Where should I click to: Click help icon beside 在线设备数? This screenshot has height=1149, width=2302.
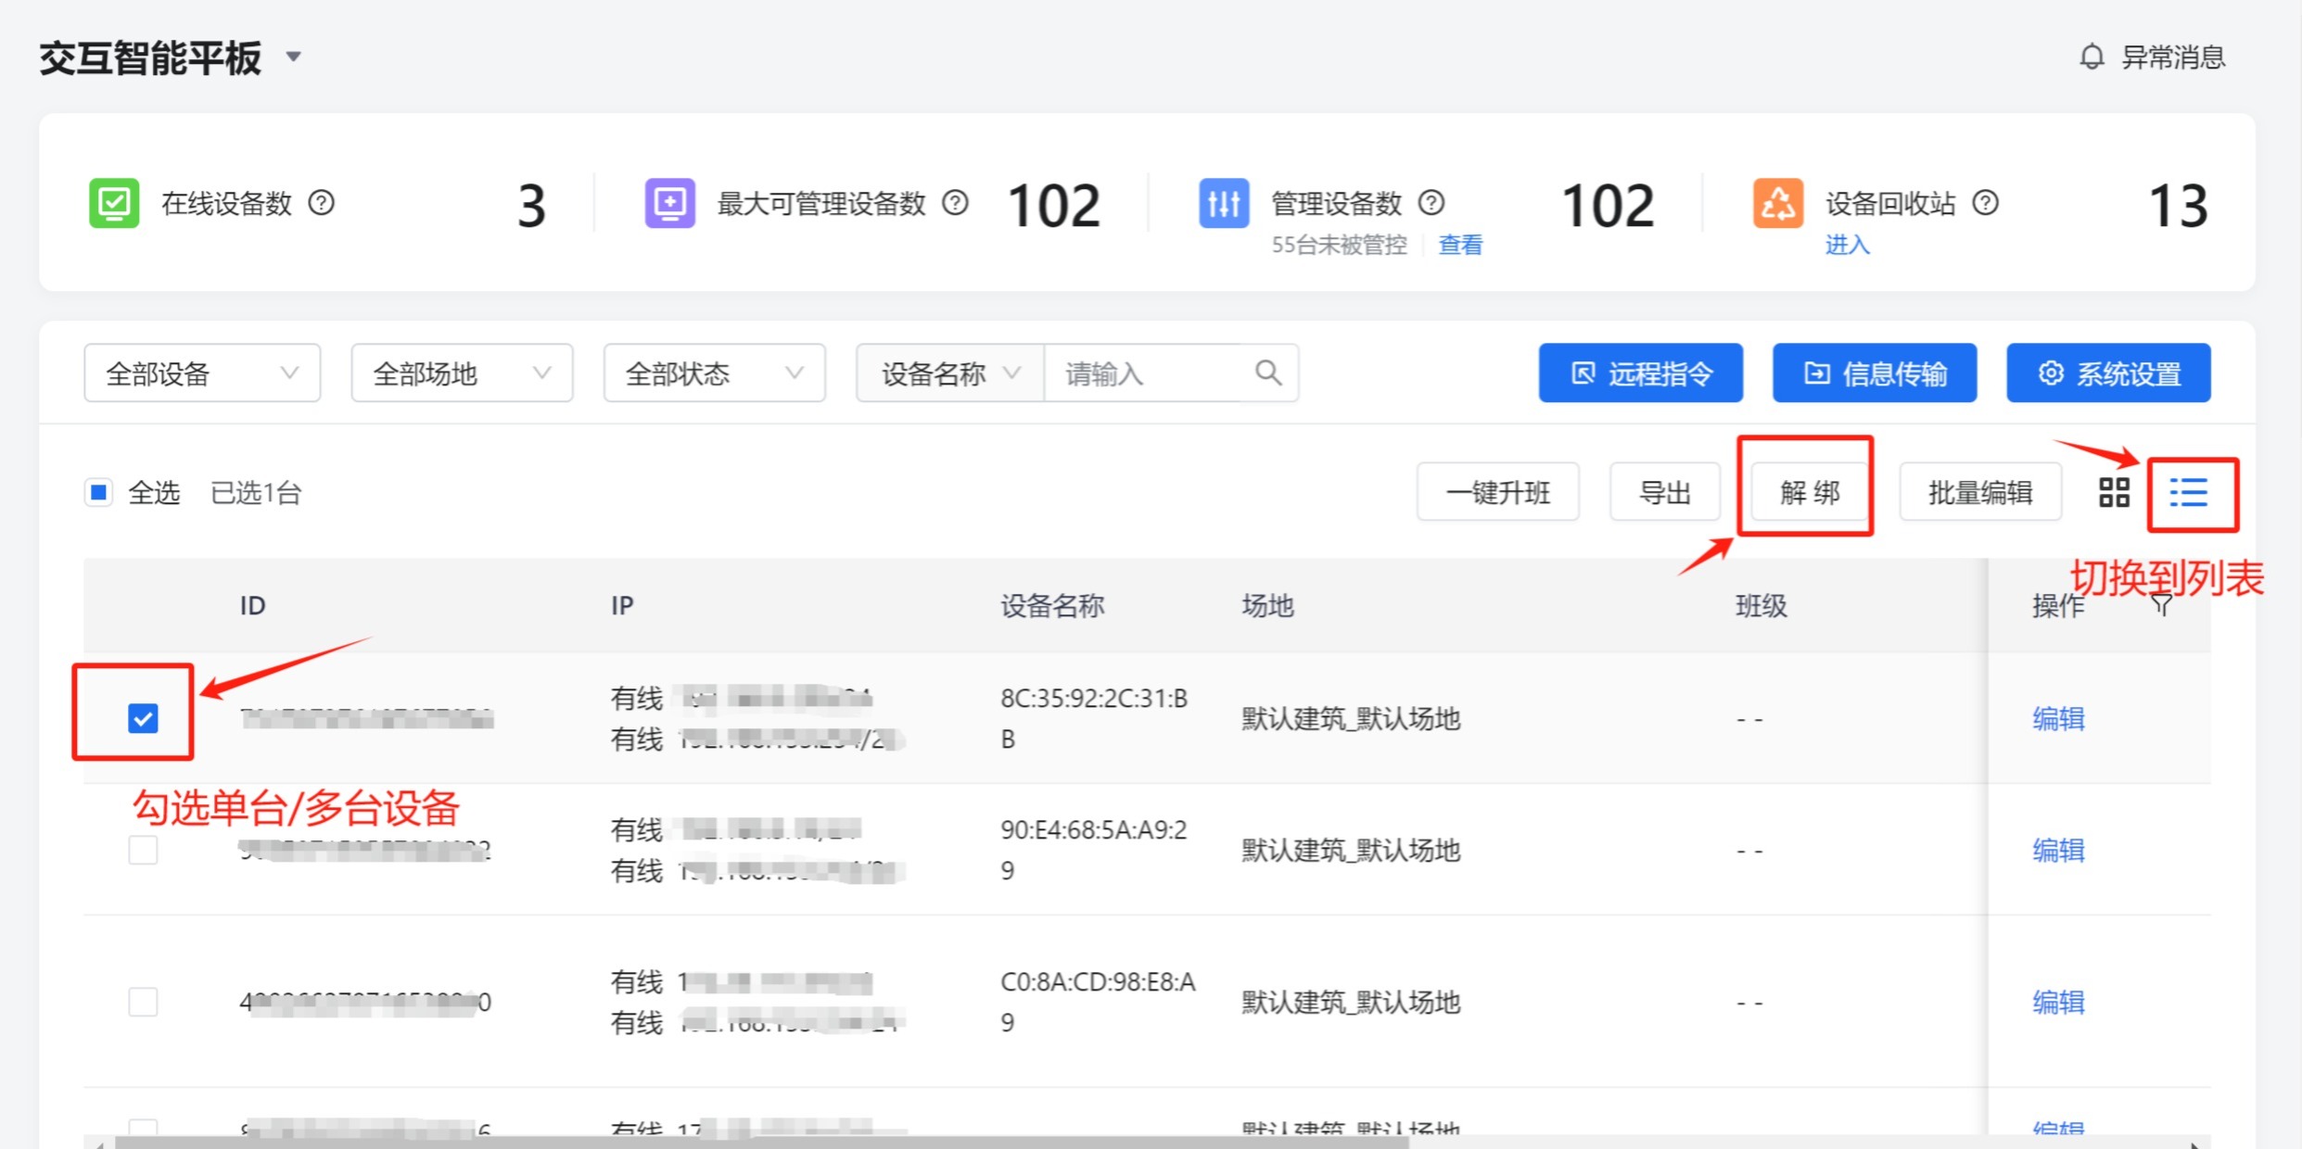coord(322,203)
